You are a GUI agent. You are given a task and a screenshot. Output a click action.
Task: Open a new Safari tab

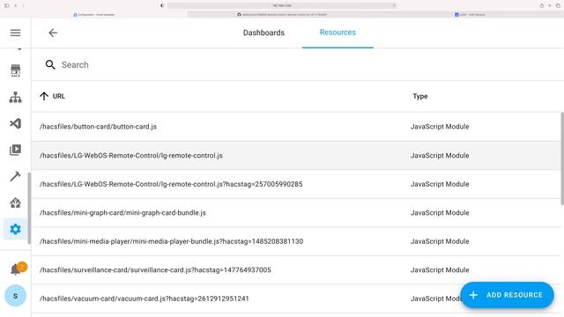click(550, 5)
